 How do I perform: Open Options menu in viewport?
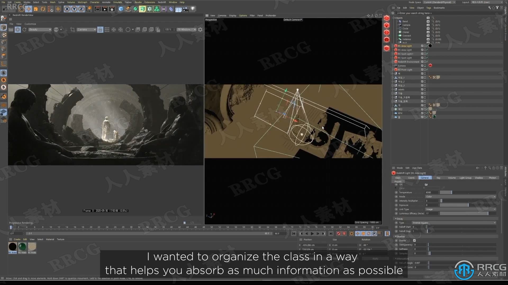click(x=243, y=16)
